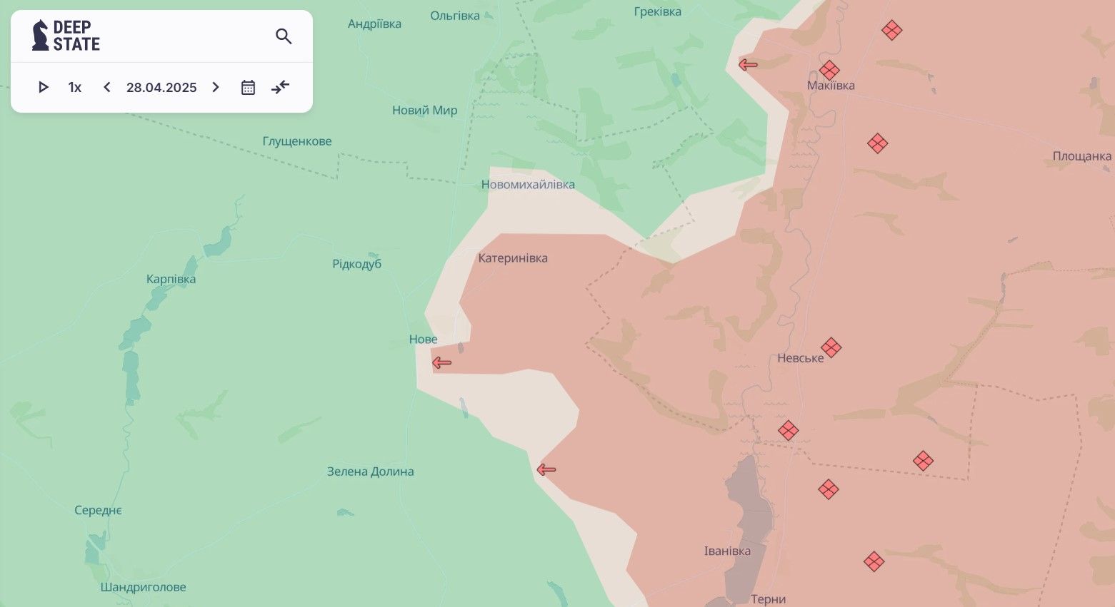Image resolution: width=1115 pixels, height=607 pixels.
Task: Click the attack arrow east of Зелена Долина
Action: pos(546,469)
